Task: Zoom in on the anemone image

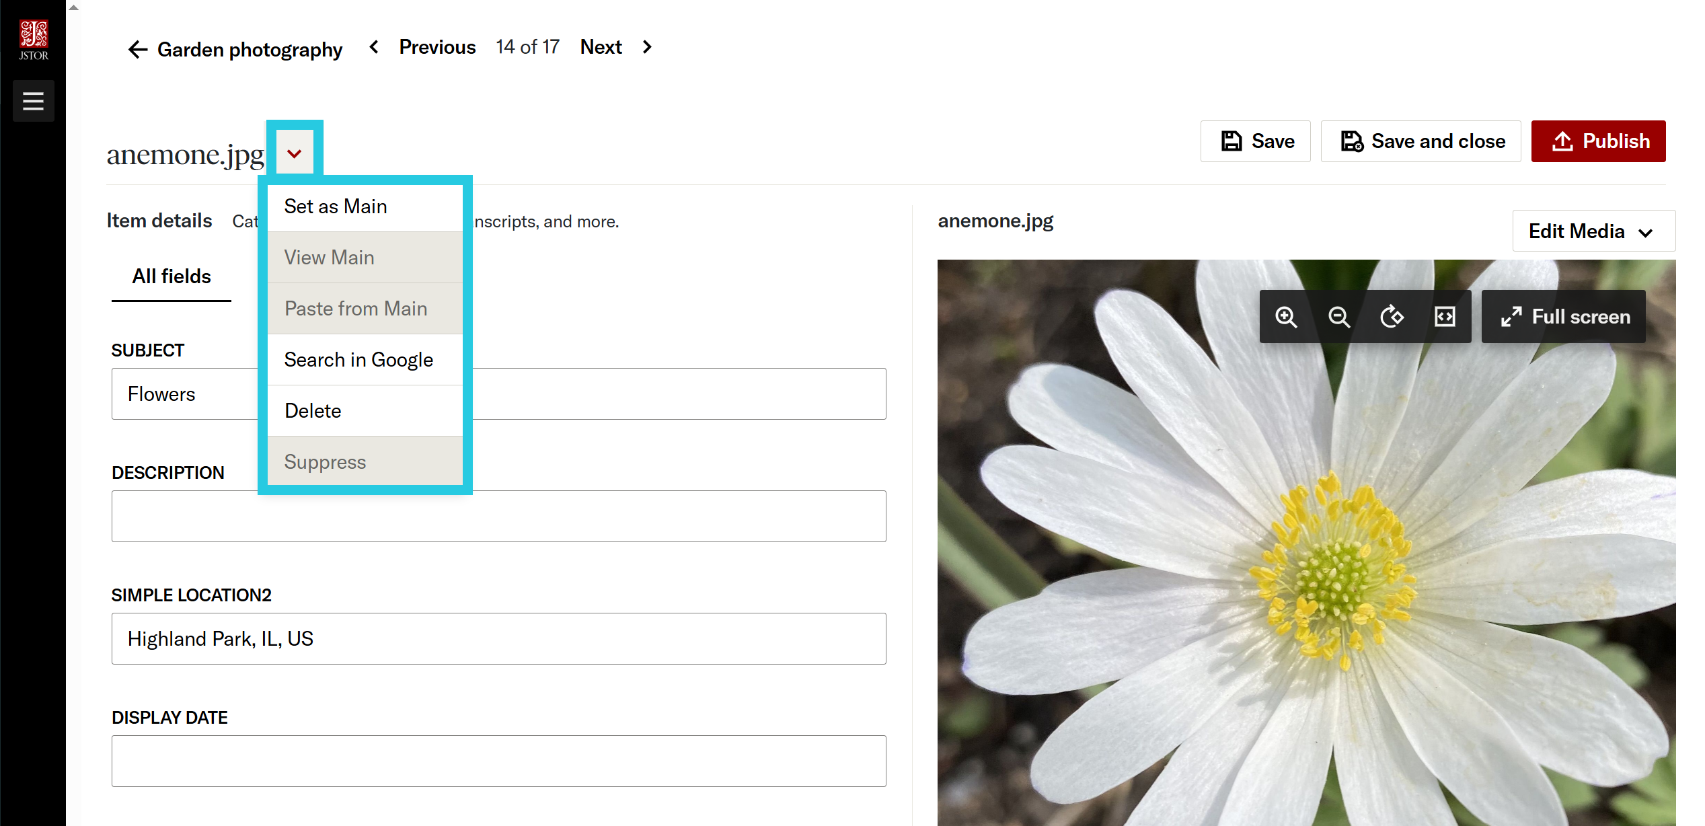Action: [x=1286, y=317]
